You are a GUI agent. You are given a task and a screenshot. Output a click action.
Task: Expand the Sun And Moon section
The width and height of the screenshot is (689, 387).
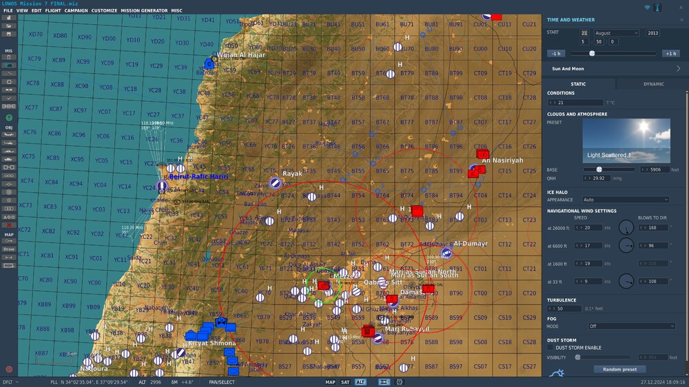coord(615,69)
